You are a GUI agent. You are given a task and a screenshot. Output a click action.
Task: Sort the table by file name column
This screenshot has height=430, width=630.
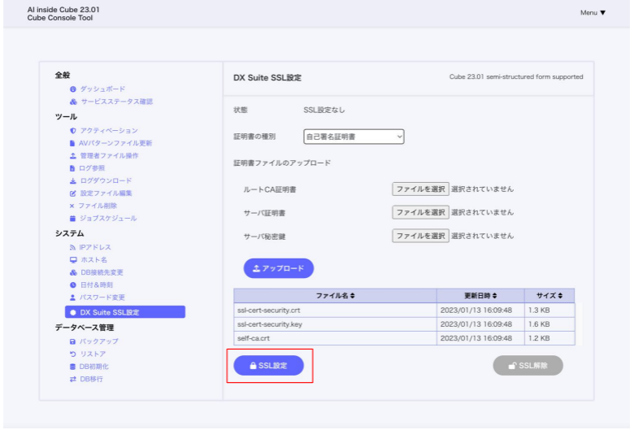point(335,295)
